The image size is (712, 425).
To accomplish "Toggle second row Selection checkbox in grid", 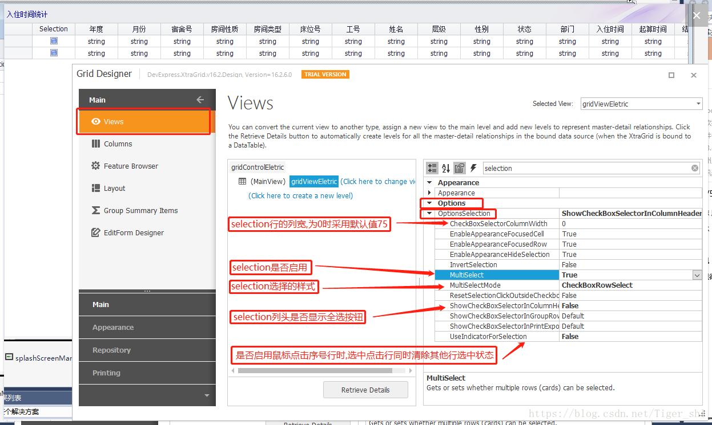I will click(54, 53).
